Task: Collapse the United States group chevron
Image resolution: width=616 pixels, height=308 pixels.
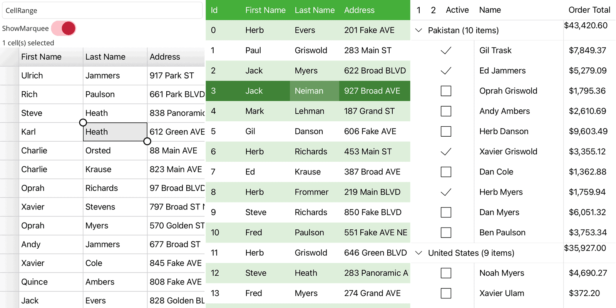Action: tap(419, 253)
